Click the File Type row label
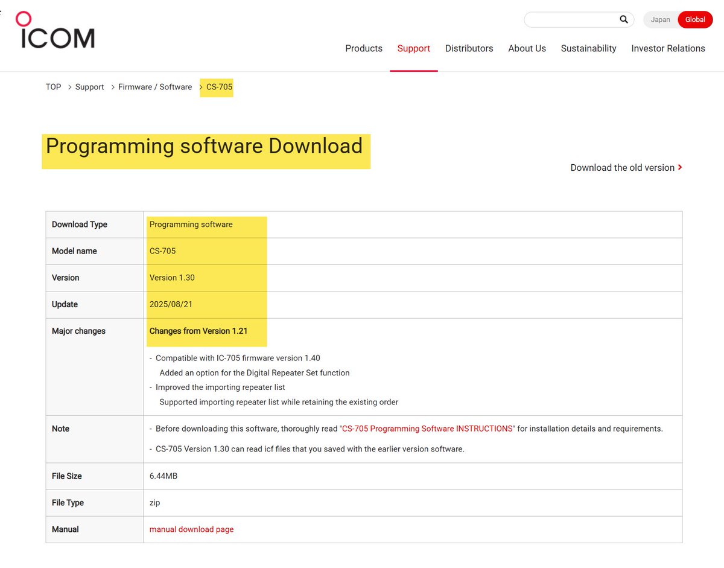Screen dimensions: 724x568 coord(68,503)
